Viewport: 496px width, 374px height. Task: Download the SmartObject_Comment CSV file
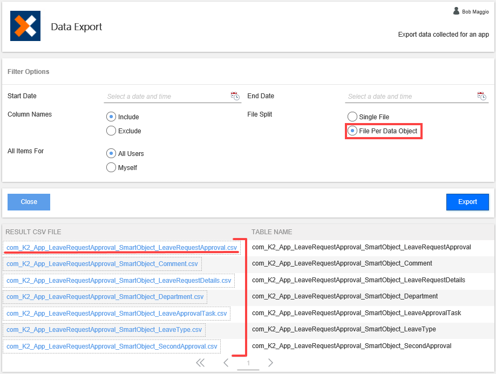tap(103, 264)
